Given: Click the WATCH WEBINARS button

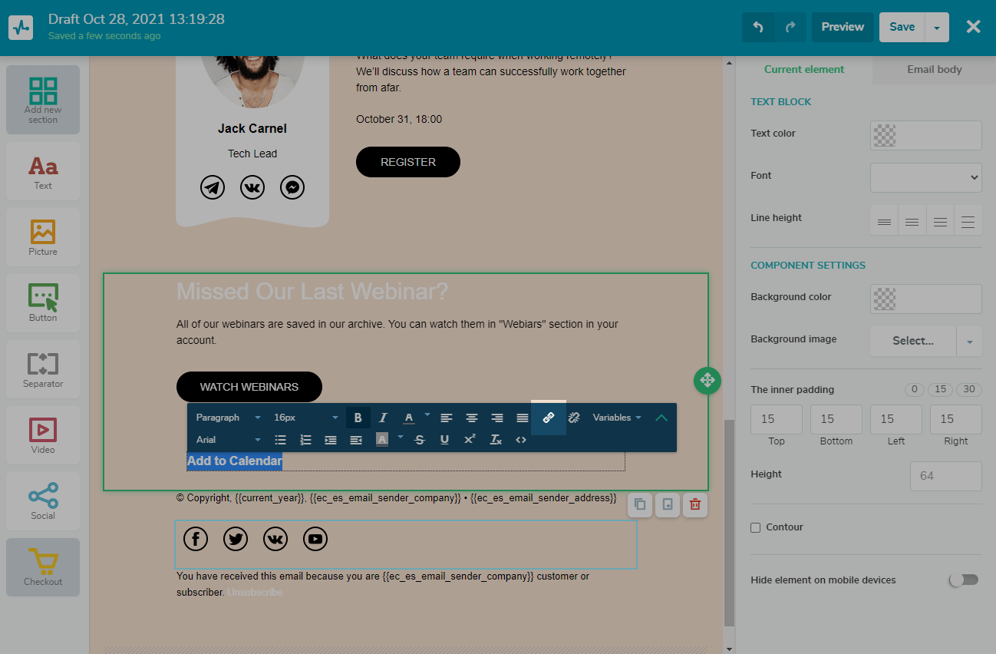Looking at the screenshot, I should (249, 387).
